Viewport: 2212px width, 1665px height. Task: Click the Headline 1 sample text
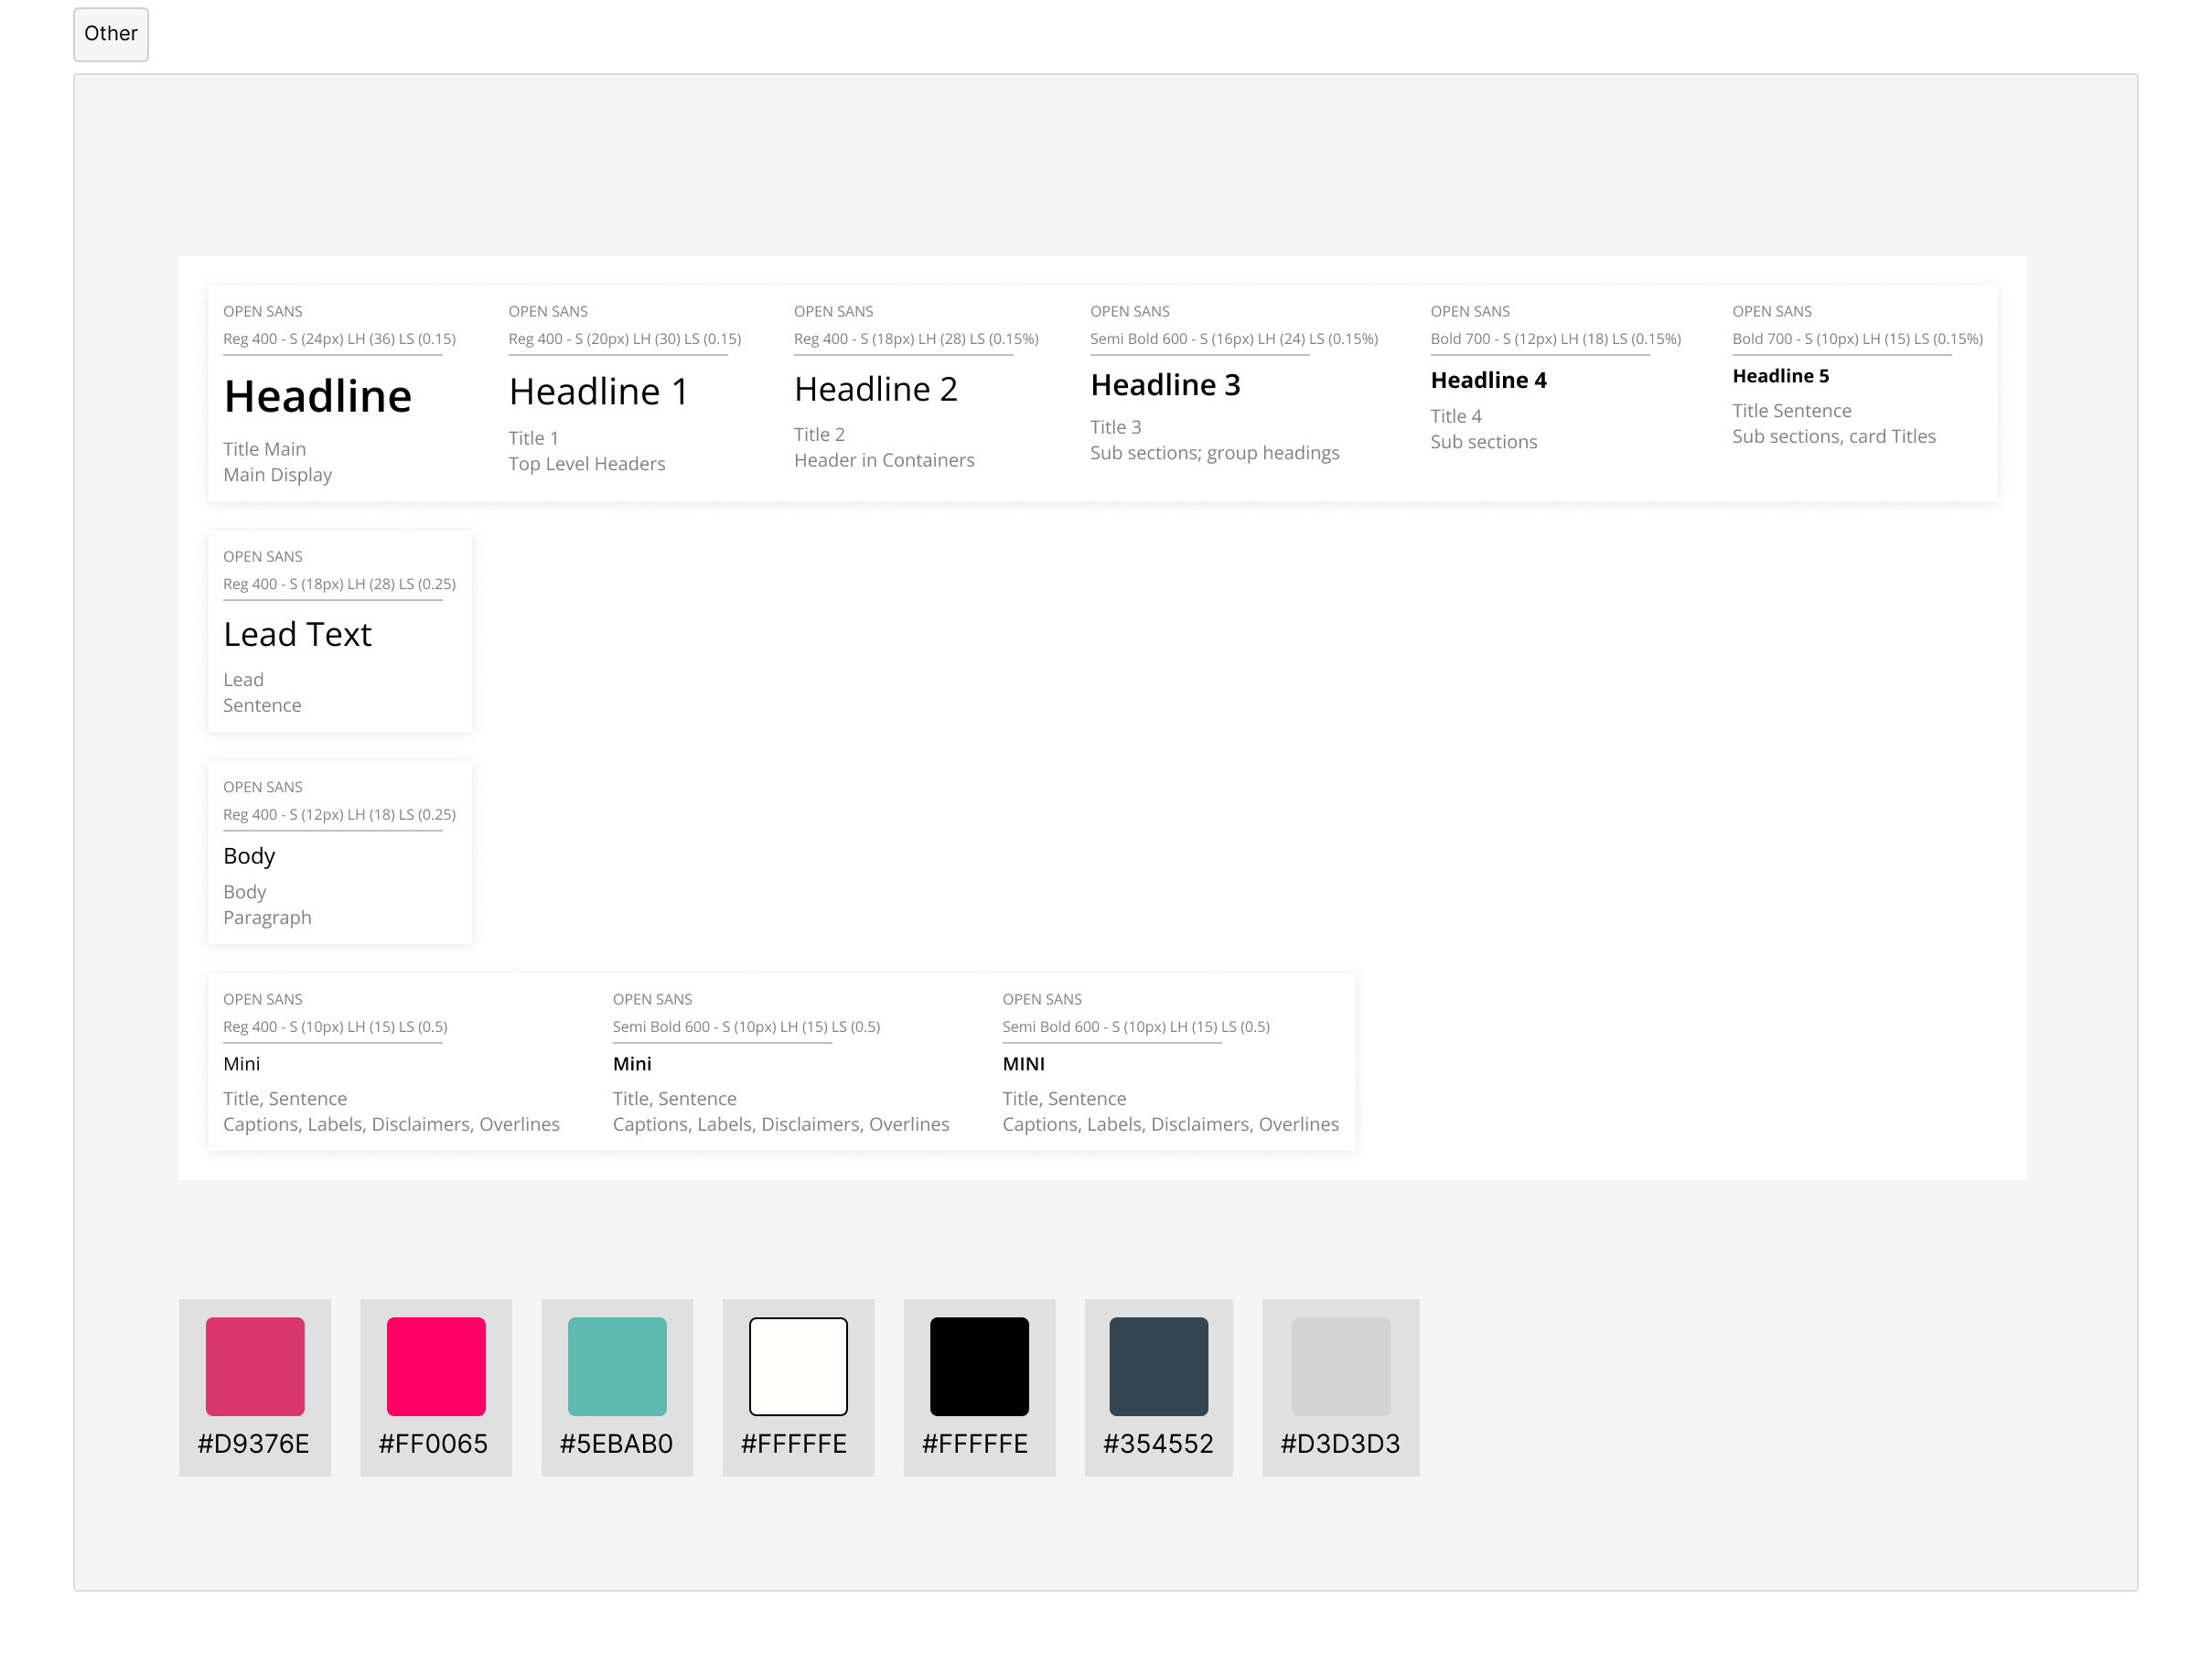coord(598,392)
